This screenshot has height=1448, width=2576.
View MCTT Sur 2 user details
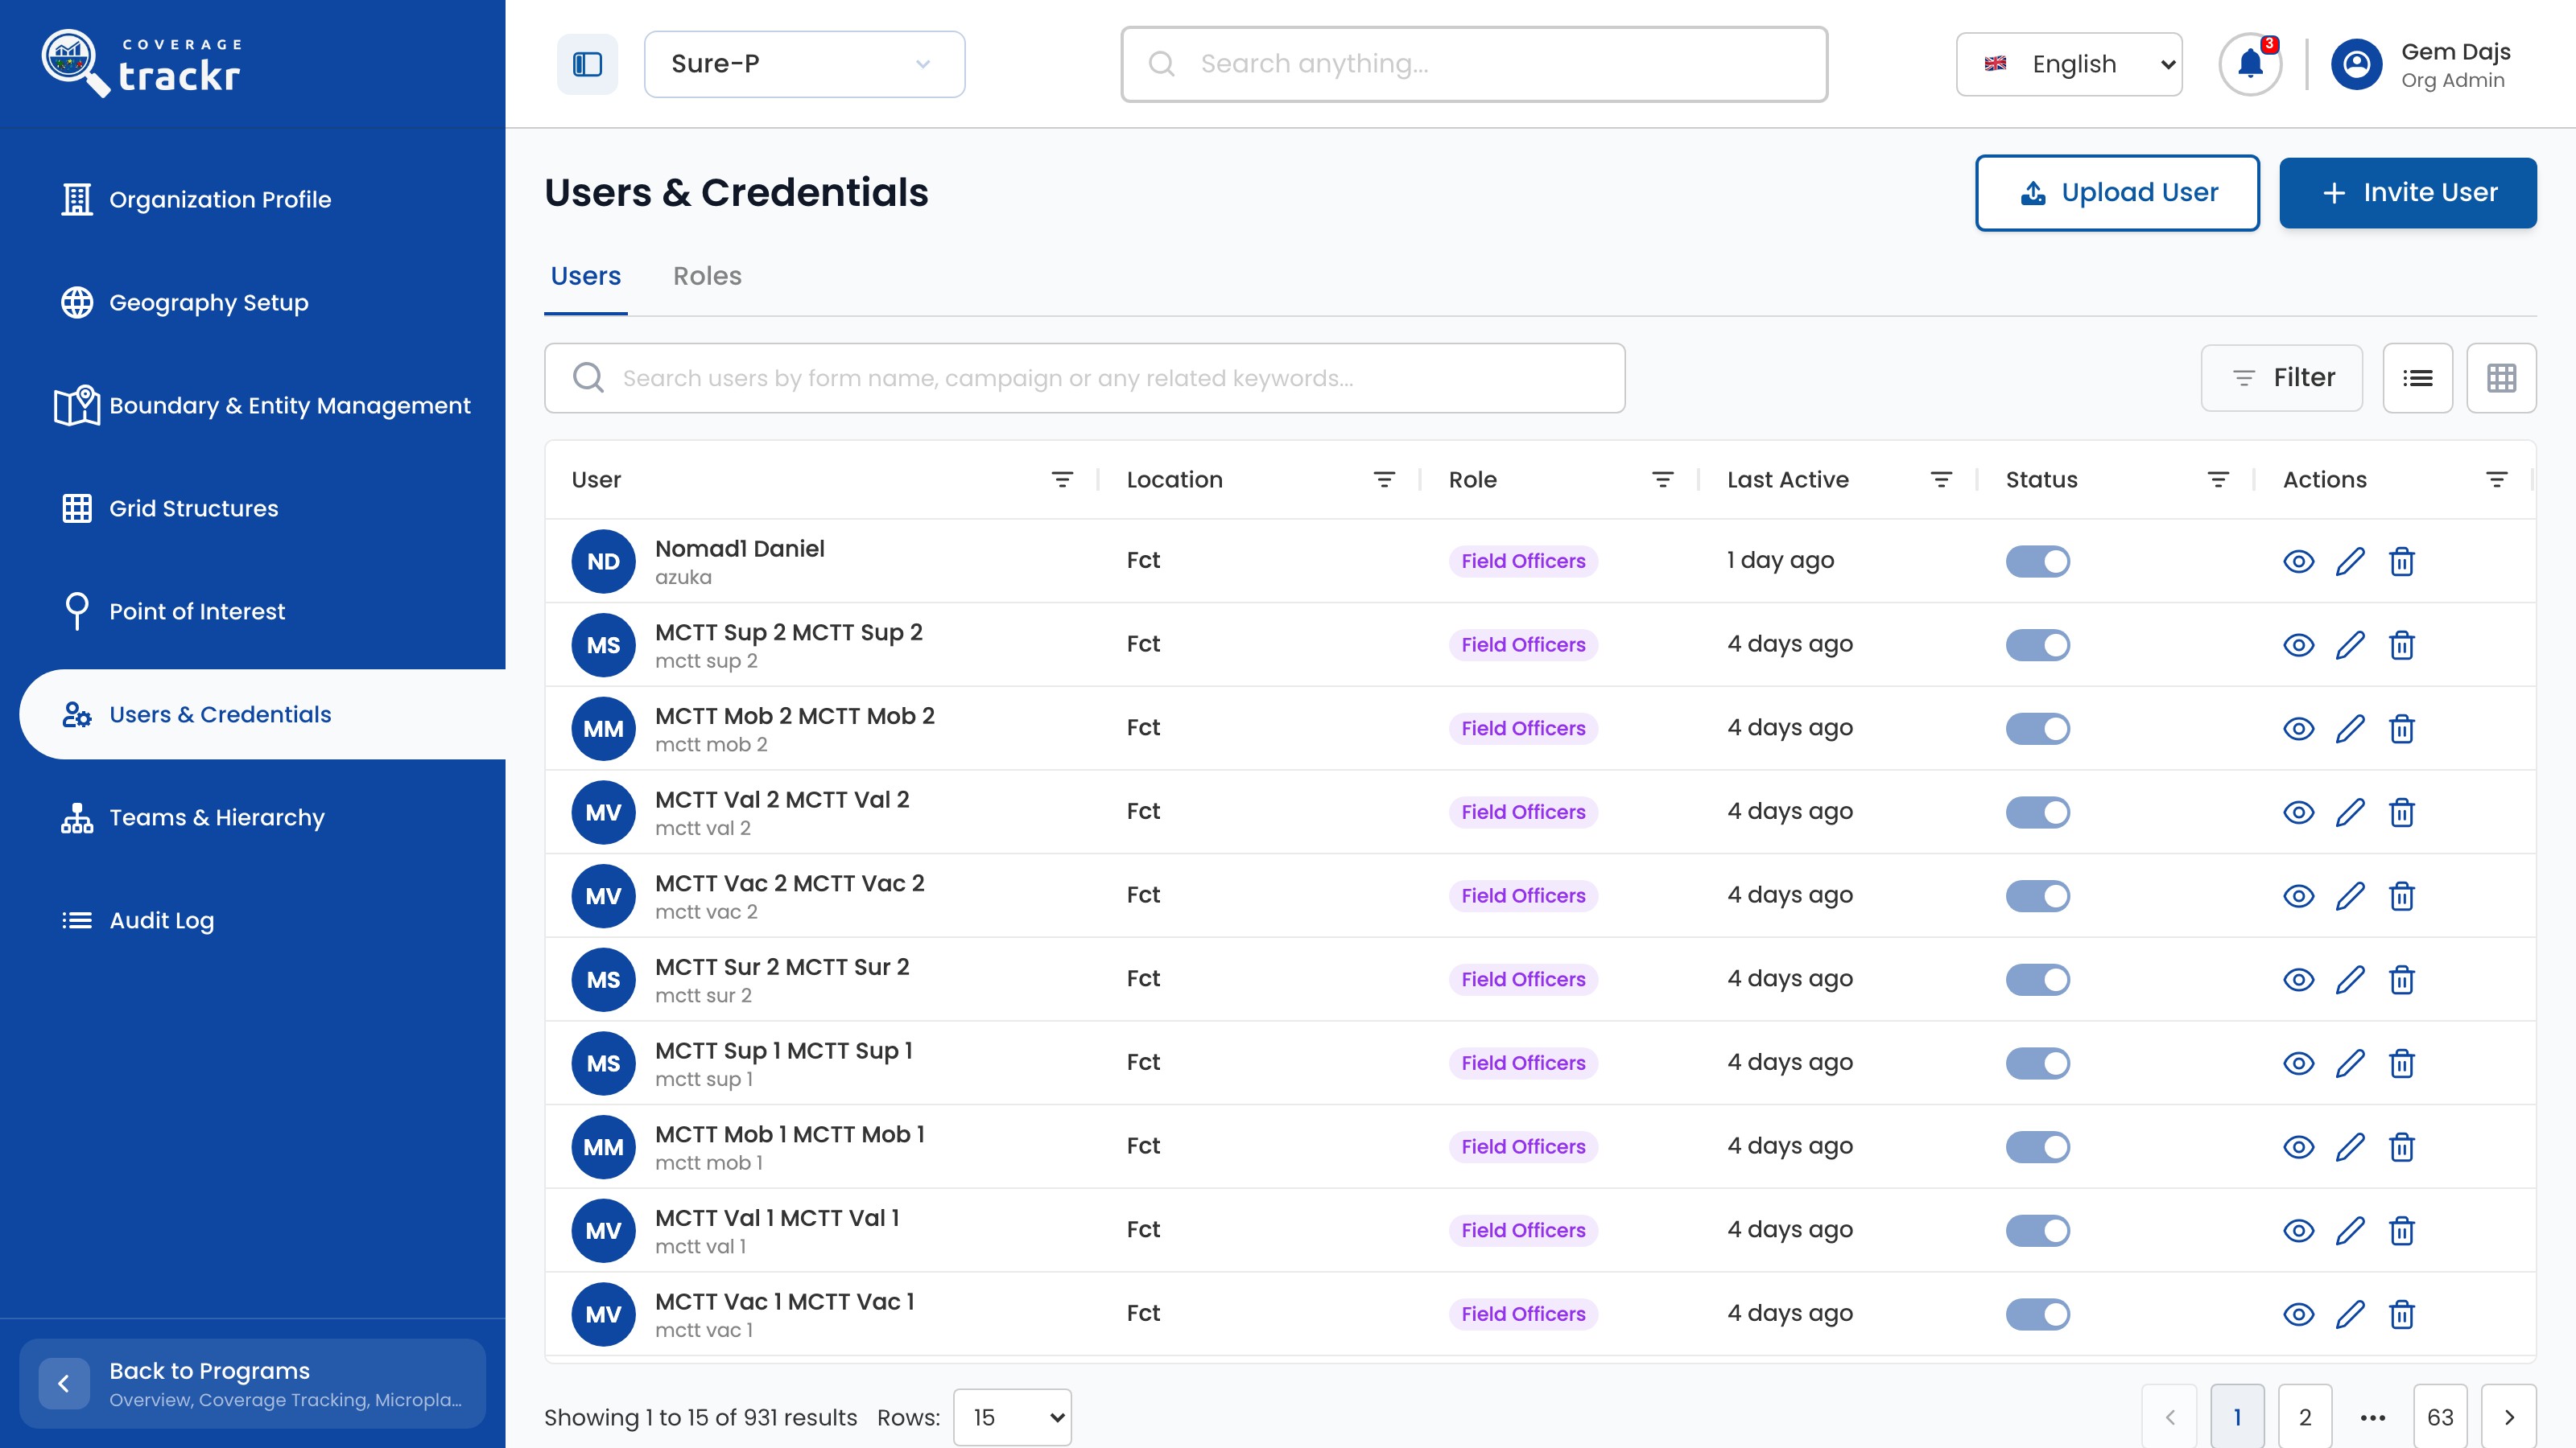[2298, 981]
